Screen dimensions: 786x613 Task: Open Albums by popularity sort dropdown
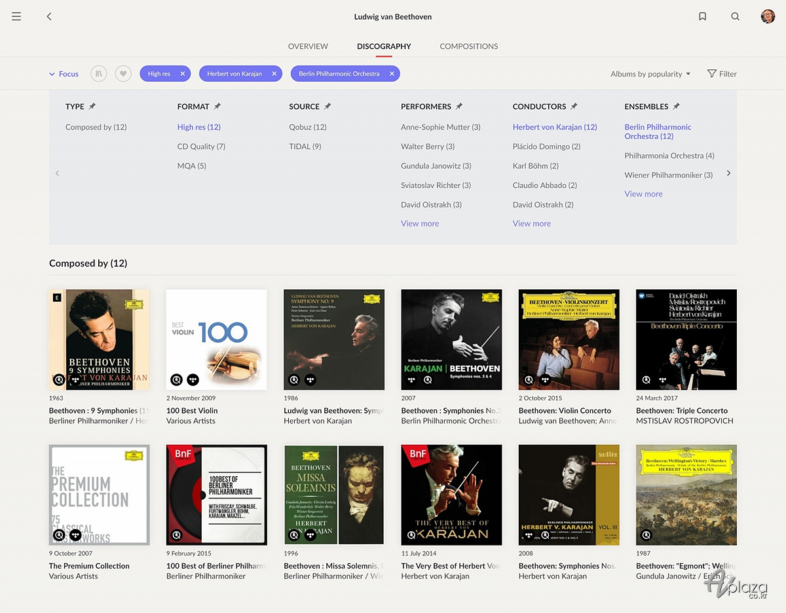pos(650,74)
